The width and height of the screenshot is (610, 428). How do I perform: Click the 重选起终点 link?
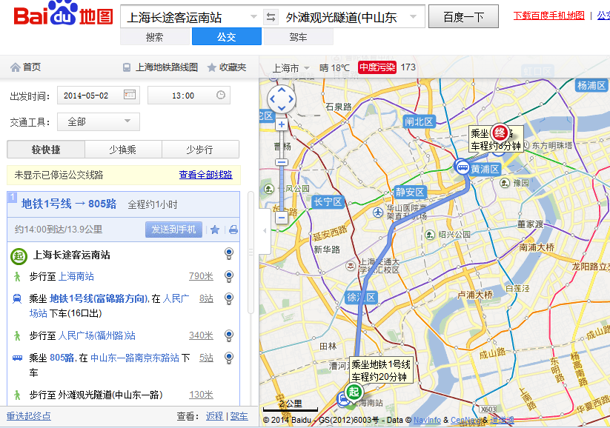pyautogui.click(x=28, y=416)
